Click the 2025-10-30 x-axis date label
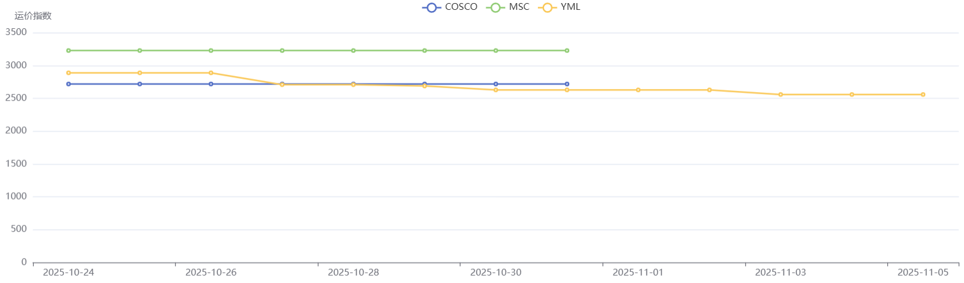 pyautogui.click(x=496, y=273)
